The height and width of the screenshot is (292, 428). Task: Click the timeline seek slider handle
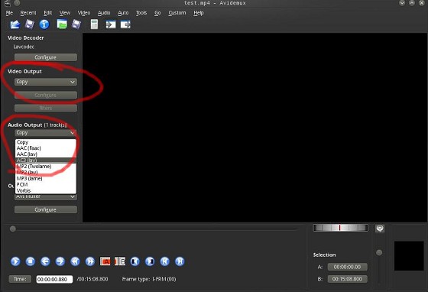pos(12,229)
